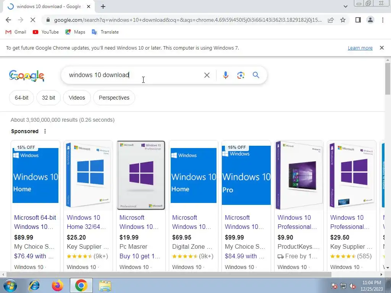The image size is (391, 293).
Task: Open the $19.99 Pc Masrer product image
Action: coord(141,175)
